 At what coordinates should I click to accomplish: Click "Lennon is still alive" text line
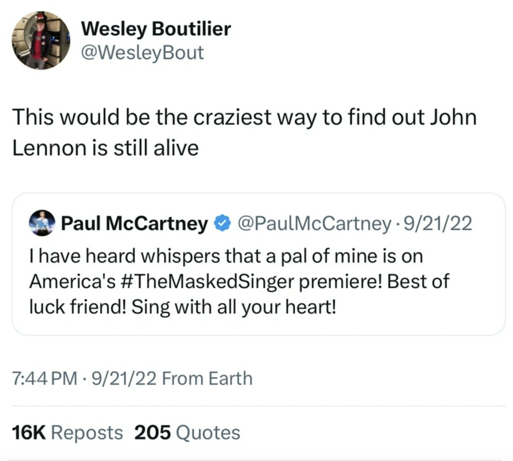point(105,148)
